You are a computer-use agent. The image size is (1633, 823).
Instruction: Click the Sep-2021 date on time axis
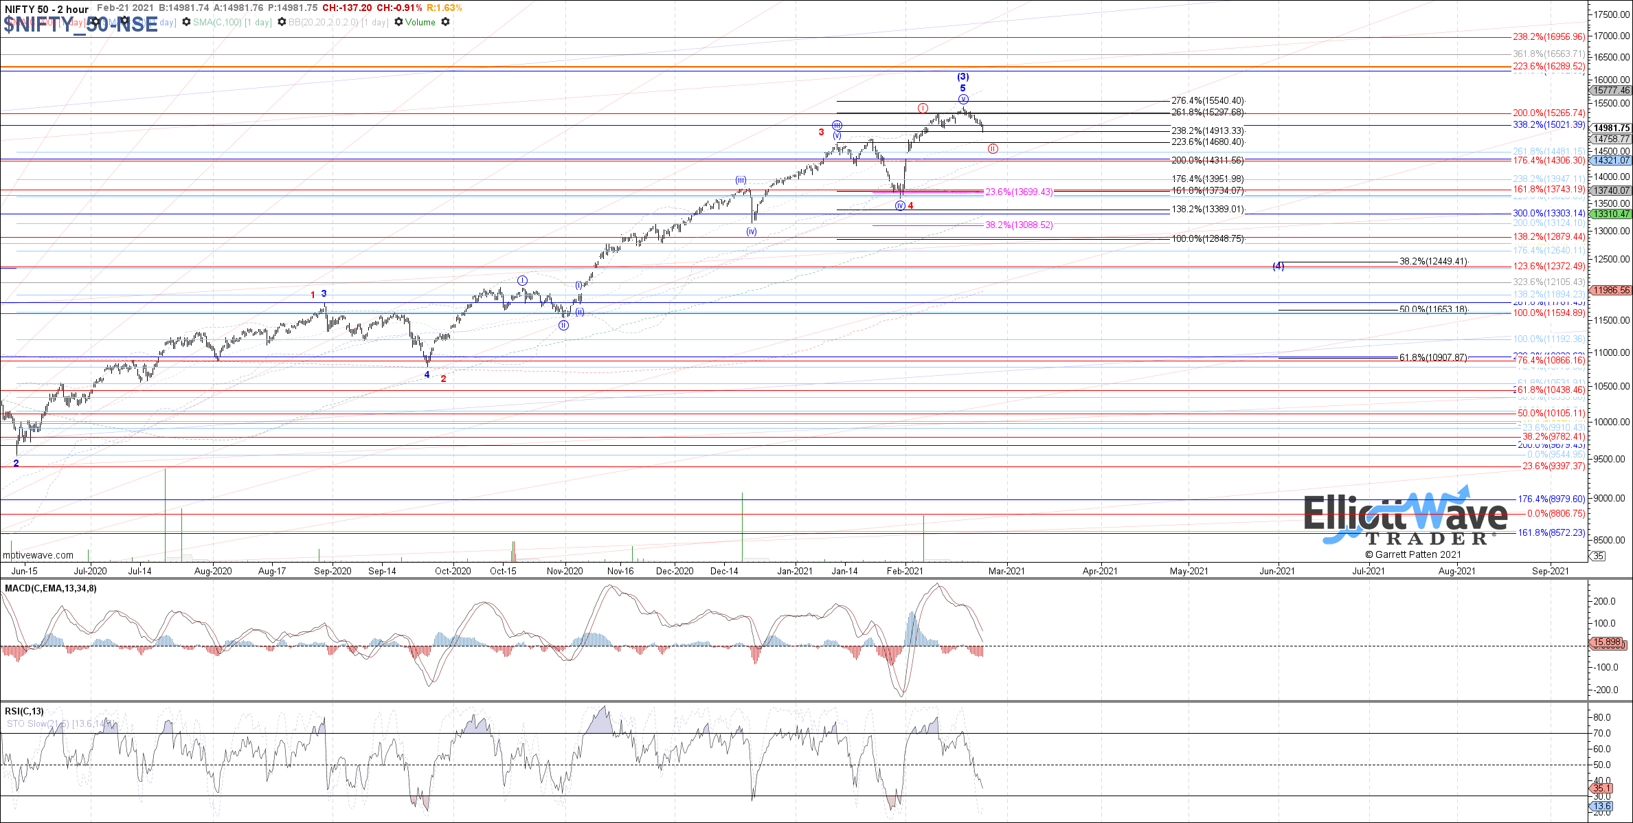(x=1550, y=571)
